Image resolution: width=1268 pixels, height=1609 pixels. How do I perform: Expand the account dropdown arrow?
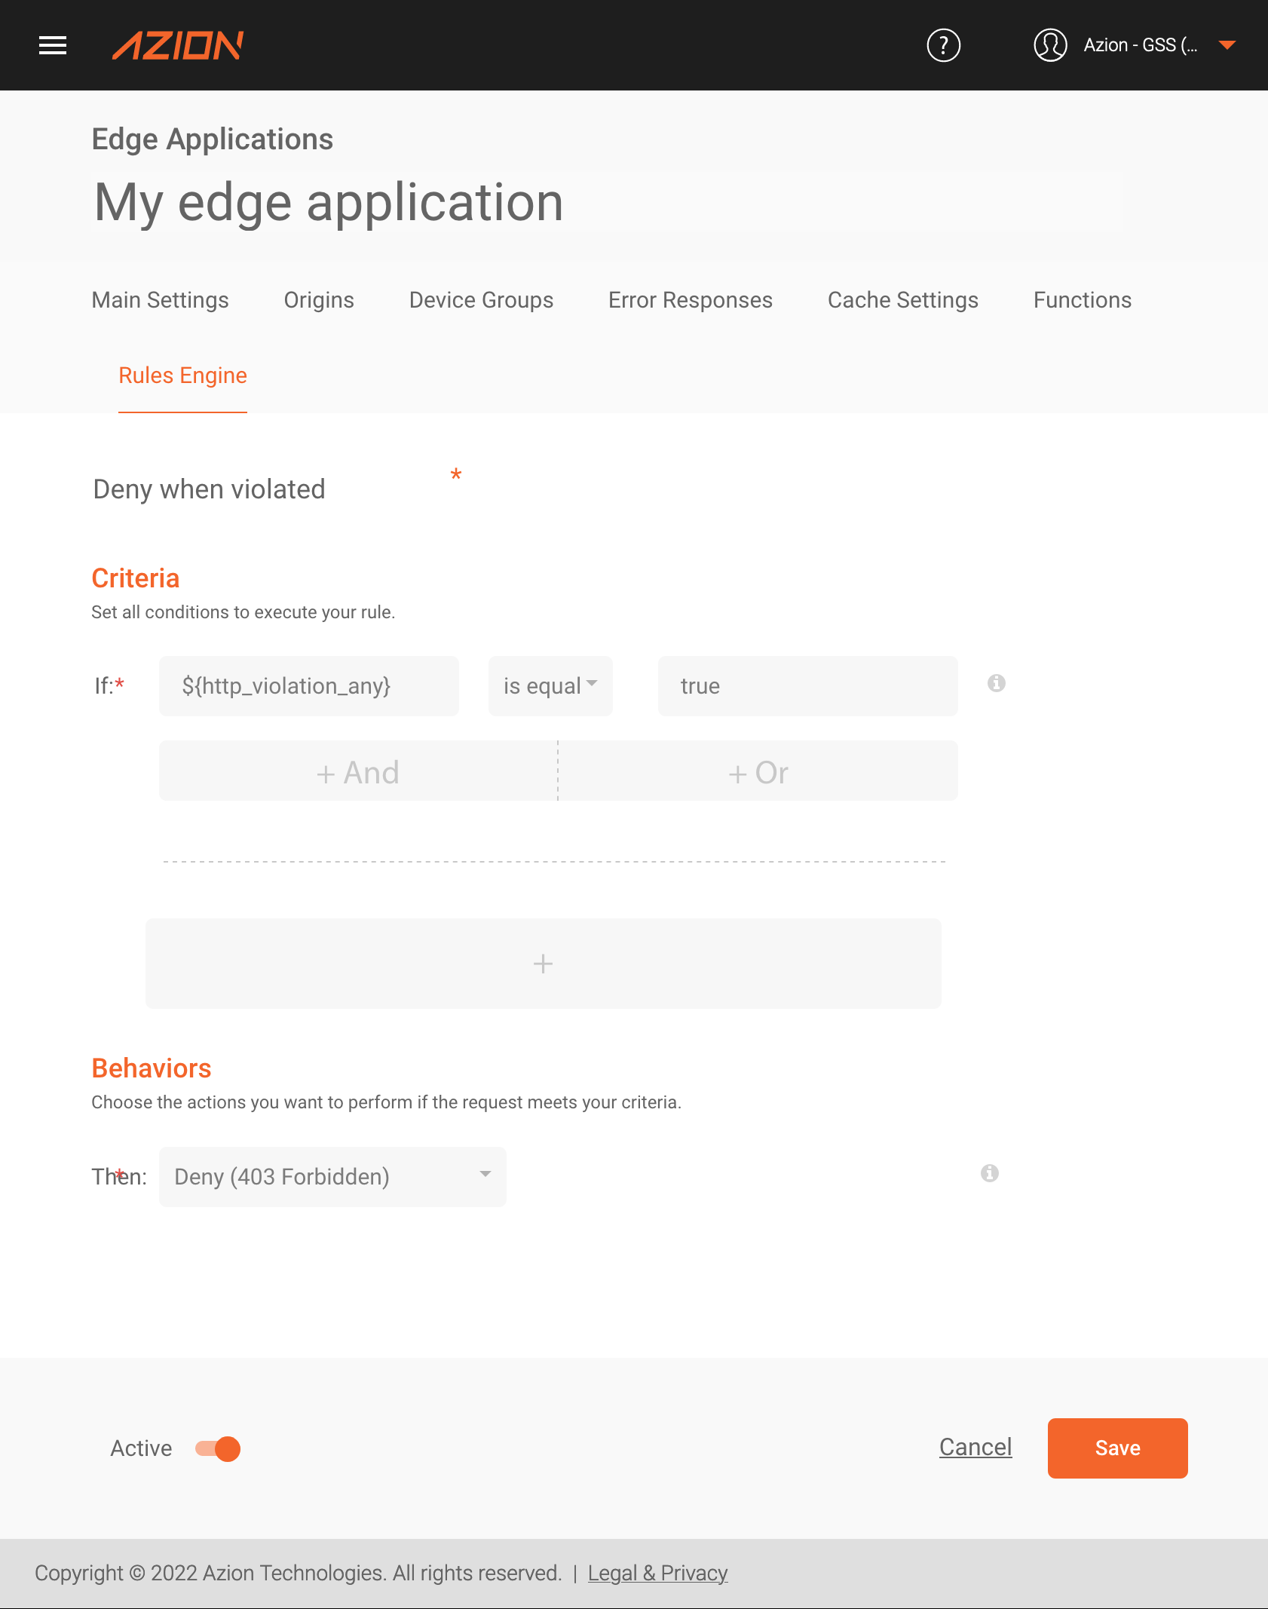click(1227, 45)
